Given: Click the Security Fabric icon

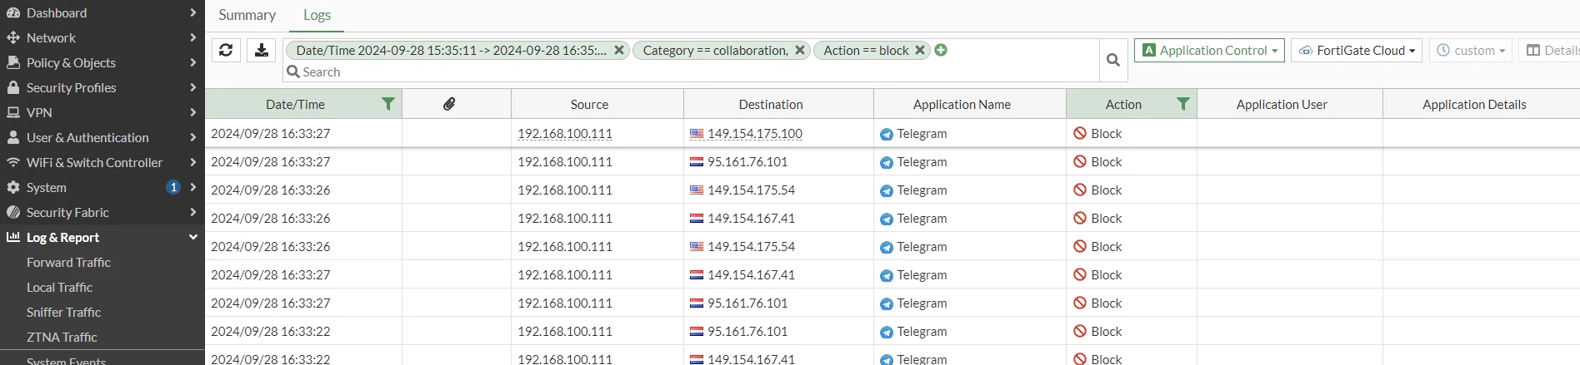Looking at the screenshot, I should 13,212.
